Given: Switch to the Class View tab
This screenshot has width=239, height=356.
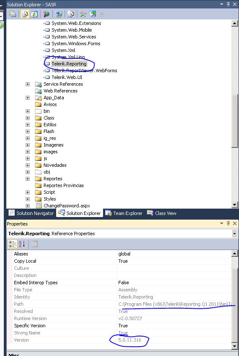Looking at the screenshot, I should click(162, 213).
